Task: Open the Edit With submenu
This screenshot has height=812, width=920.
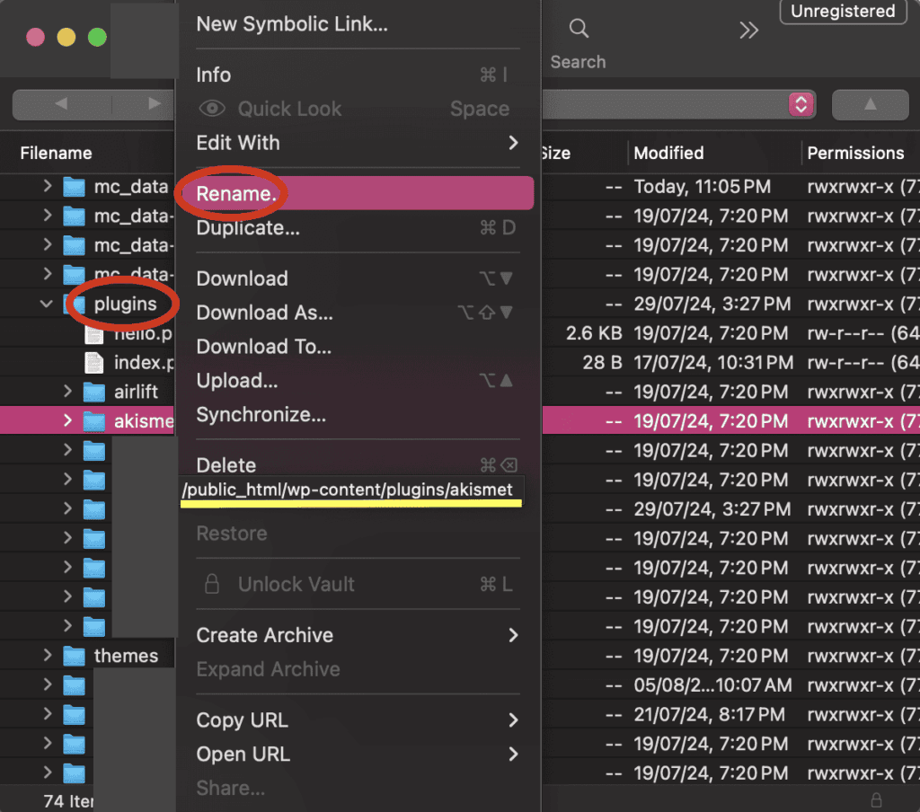Action: pos(358,143)
